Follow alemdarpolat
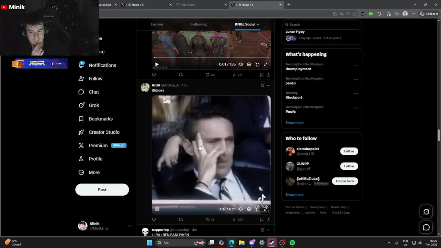 (x=349, y=151)
